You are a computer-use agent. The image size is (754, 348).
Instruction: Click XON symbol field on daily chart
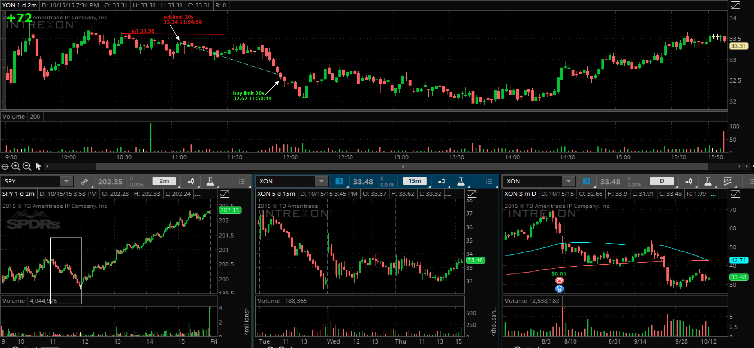pos(533,182)
